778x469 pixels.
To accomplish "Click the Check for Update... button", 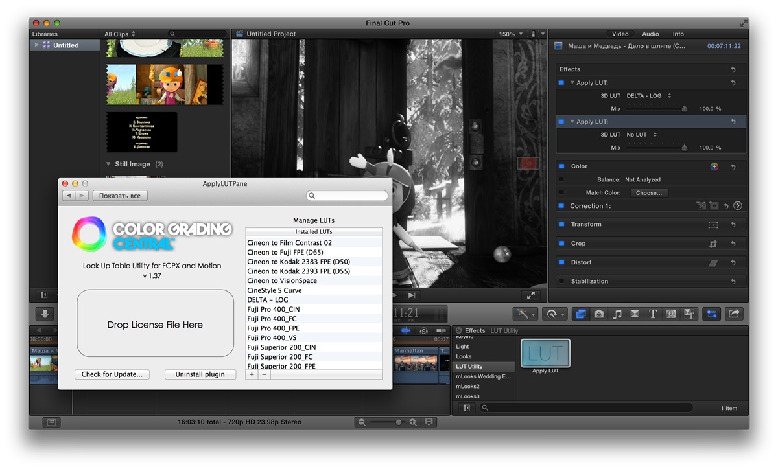I will pyautogui.click(x=112, y=374).
